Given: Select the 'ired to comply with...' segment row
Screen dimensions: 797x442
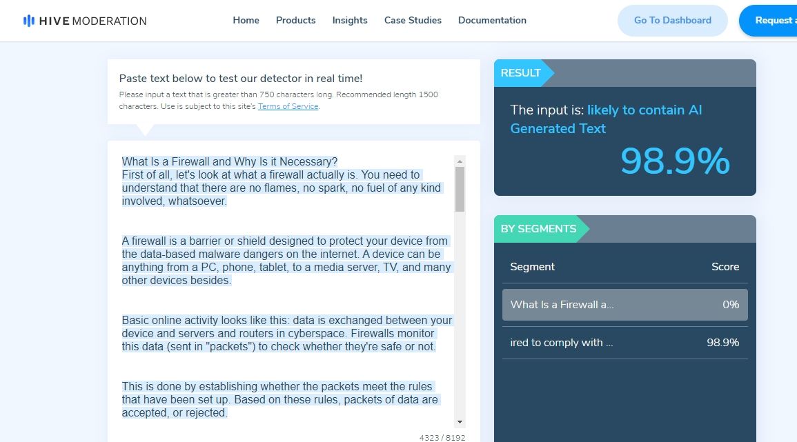Looking at the screenshot, I should 624,342.
